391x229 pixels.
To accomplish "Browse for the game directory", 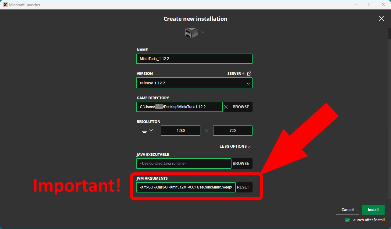I will point(241,107).
